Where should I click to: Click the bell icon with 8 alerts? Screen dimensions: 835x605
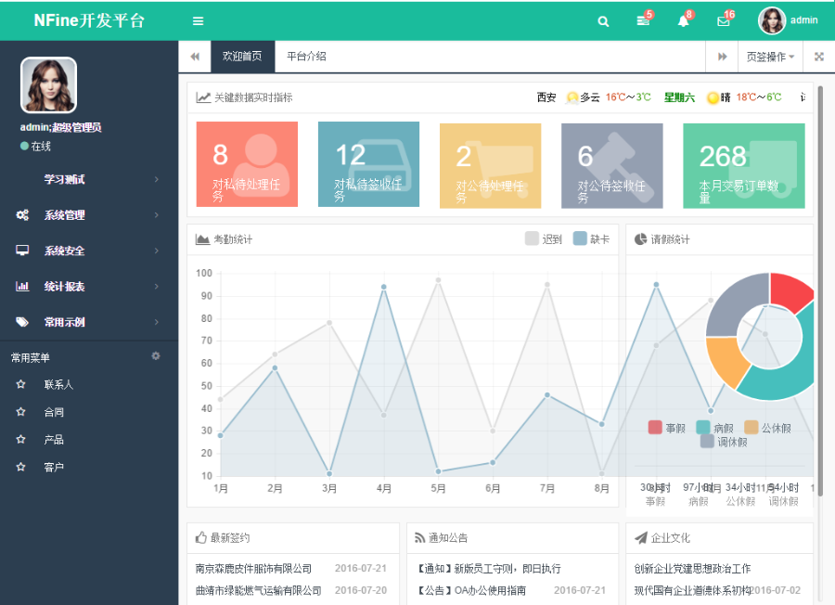[x=684, y=20]
